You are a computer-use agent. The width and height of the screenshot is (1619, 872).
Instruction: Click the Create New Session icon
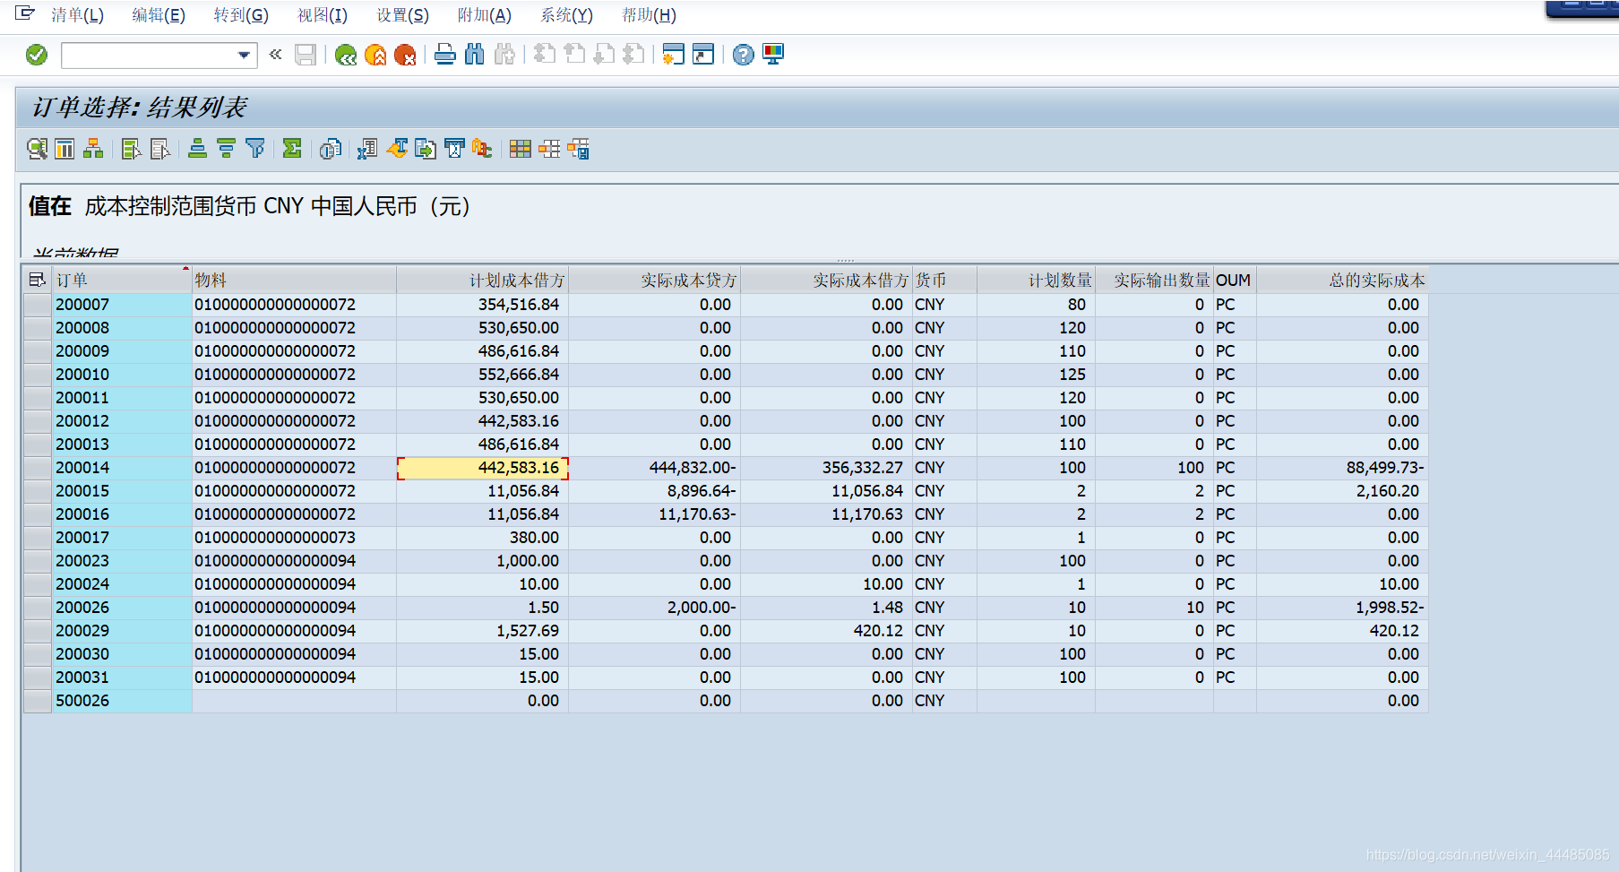673,55
